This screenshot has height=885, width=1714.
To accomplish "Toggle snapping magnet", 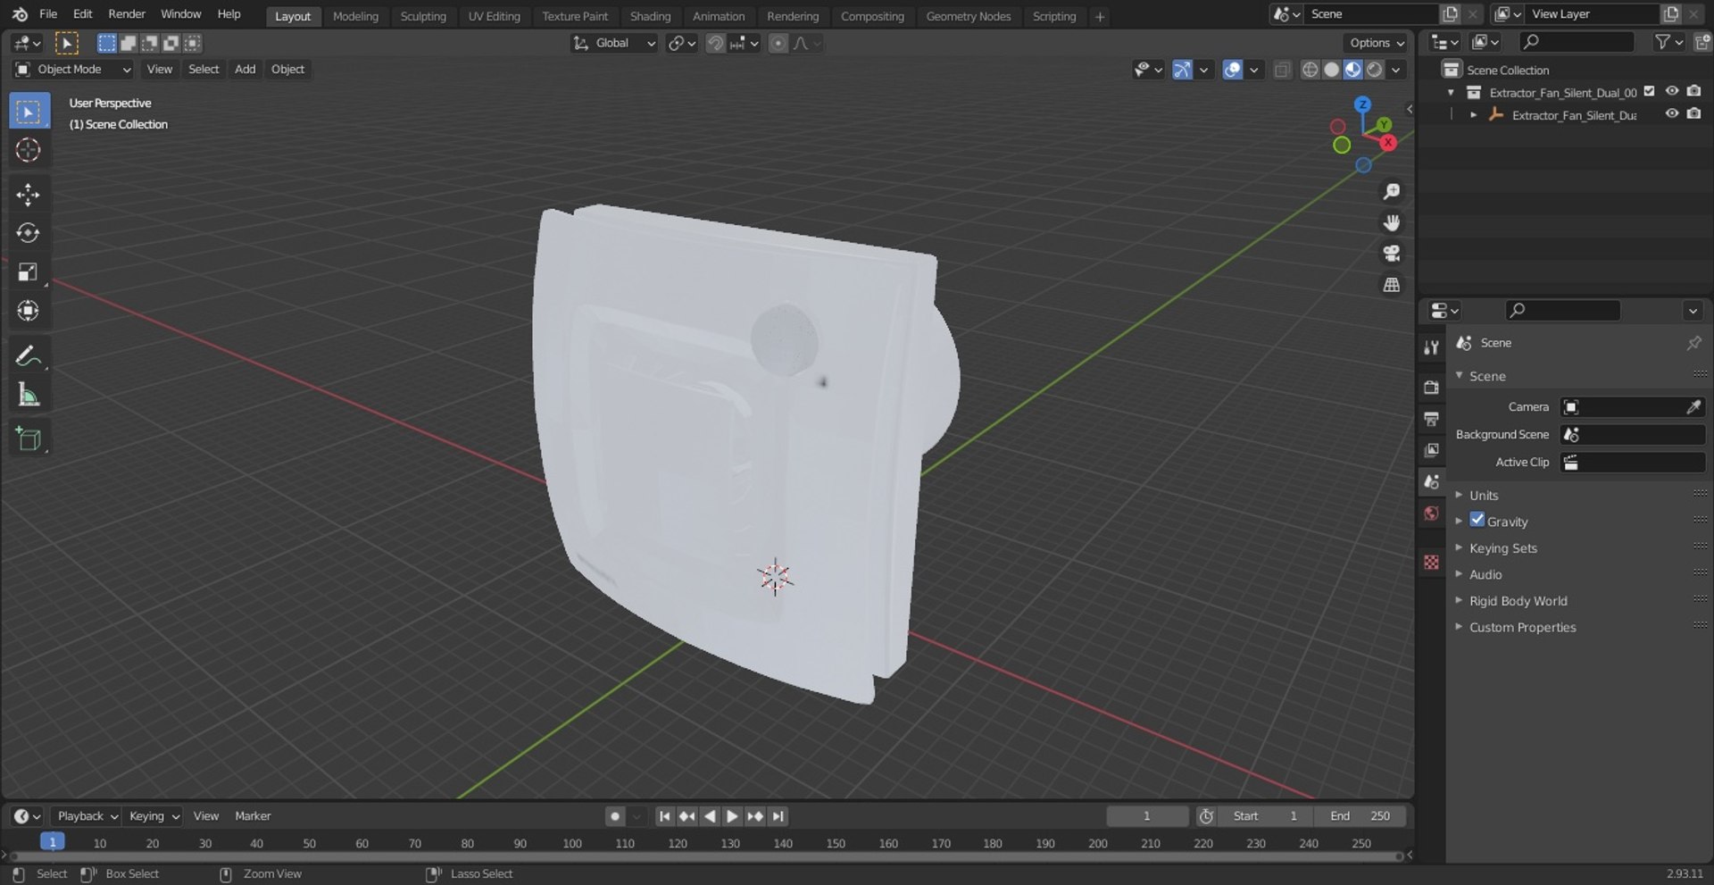I will pos(715,43).
